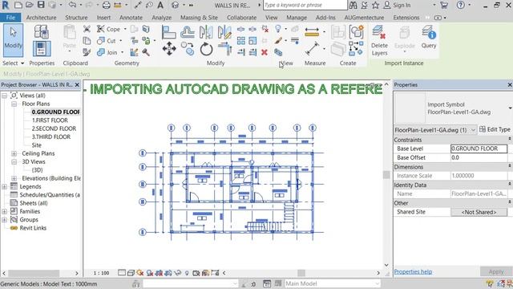Toggle the Properties palette ribbon icon
The height and width of the screenshot is (289, 513).
(42, 49)
